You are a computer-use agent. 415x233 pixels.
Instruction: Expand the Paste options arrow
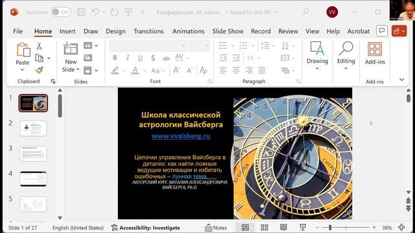click(x=22, y=70)
